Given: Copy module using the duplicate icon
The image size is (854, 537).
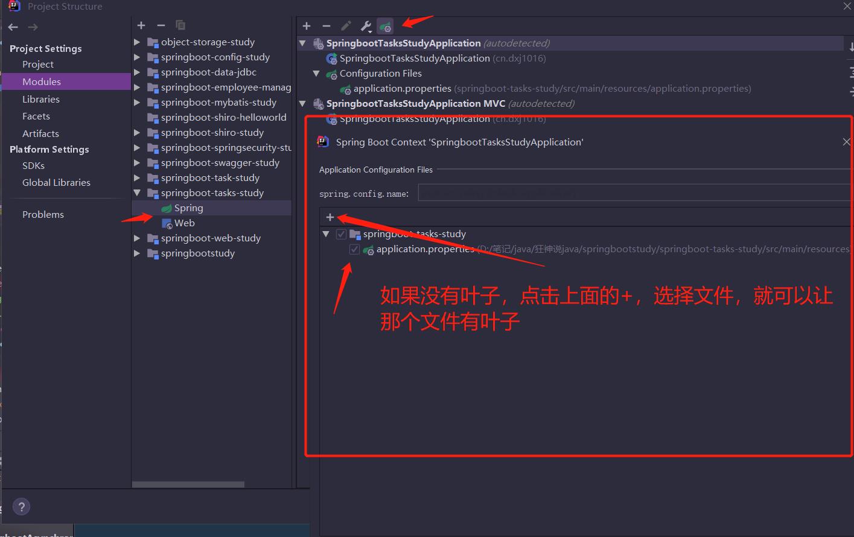Looking at the screenshot, I should (180, 25).
